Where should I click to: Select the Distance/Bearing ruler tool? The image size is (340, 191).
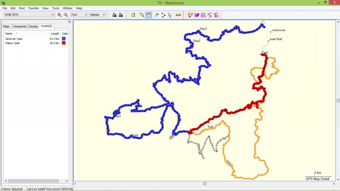pos(178,15)
